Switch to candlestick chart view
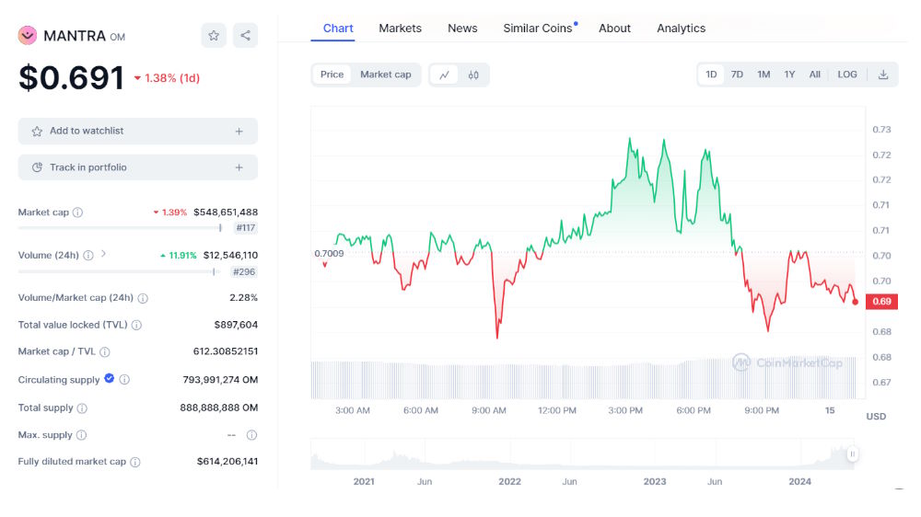Viewport: 921px width, 517px height. [473, 75]
